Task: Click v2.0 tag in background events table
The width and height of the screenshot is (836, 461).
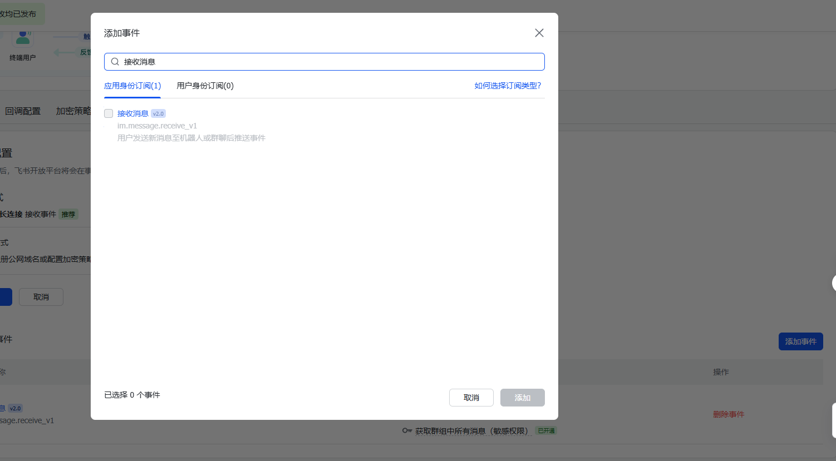Action: (16, 408)
